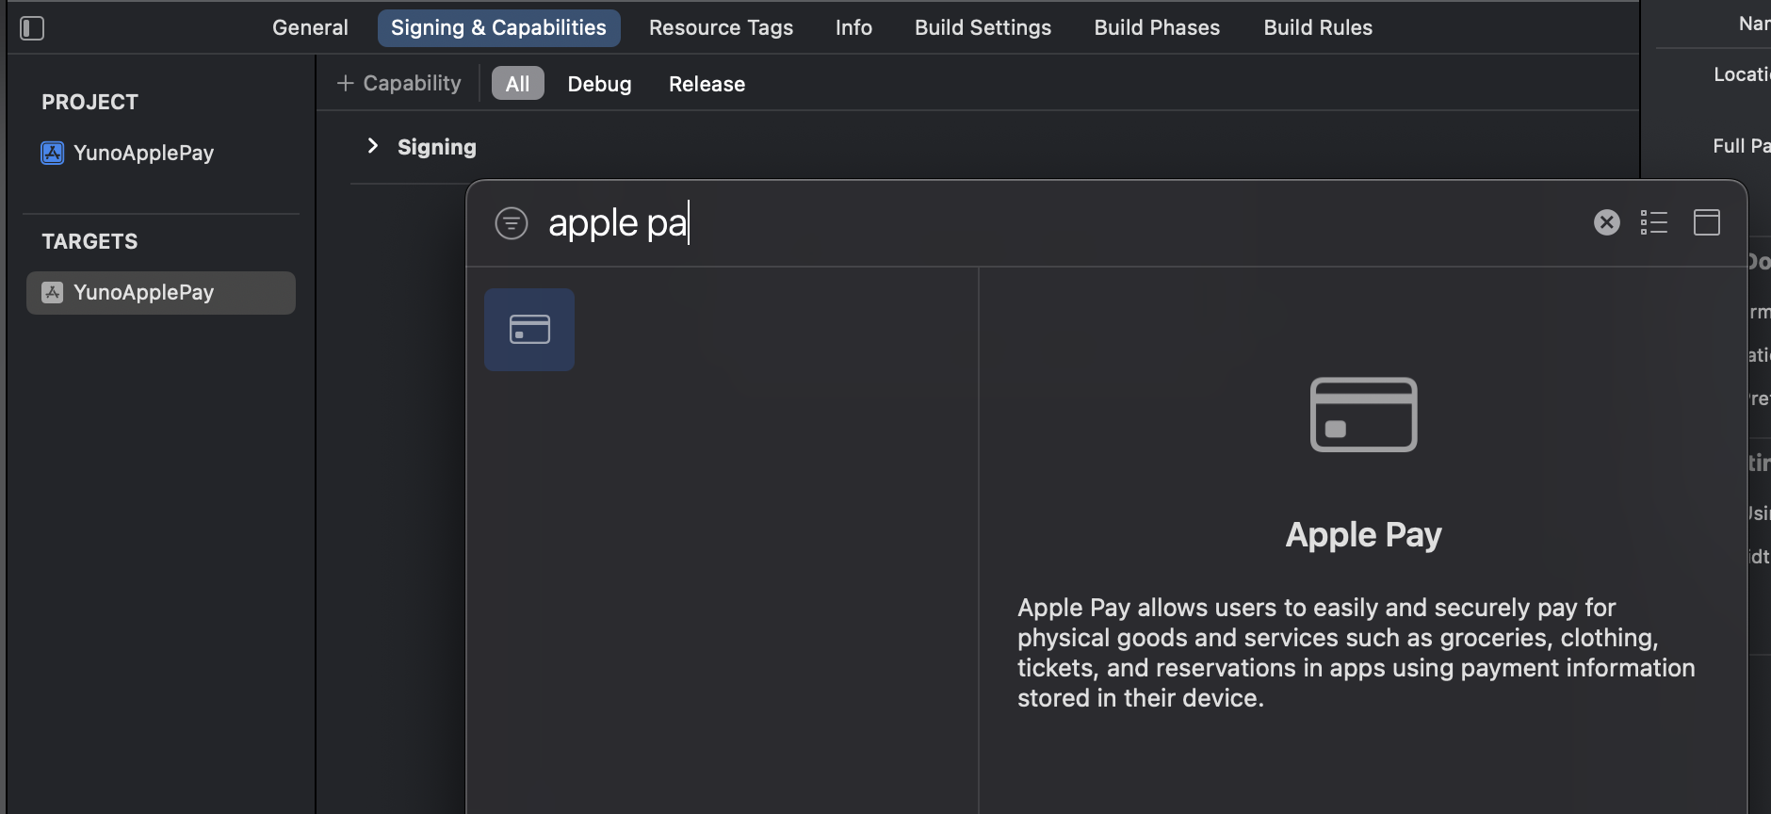
Task: Switch to Build Rules tab
Action: click(x=1318, y=27)
